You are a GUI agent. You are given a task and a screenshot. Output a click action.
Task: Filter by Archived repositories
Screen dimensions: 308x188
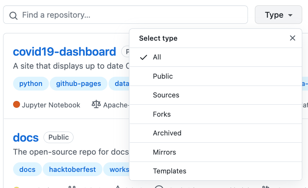216,133
